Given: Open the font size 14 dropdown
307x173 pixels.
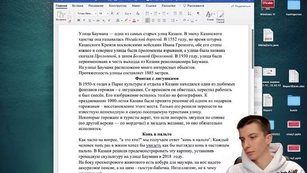Looking at the screenshot, I should 104,13.
